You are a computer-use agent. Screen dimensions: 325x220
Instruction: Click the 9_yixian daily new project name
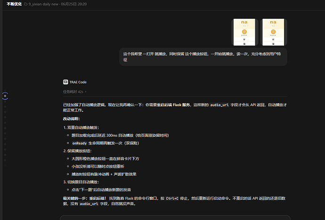[43, 4]
